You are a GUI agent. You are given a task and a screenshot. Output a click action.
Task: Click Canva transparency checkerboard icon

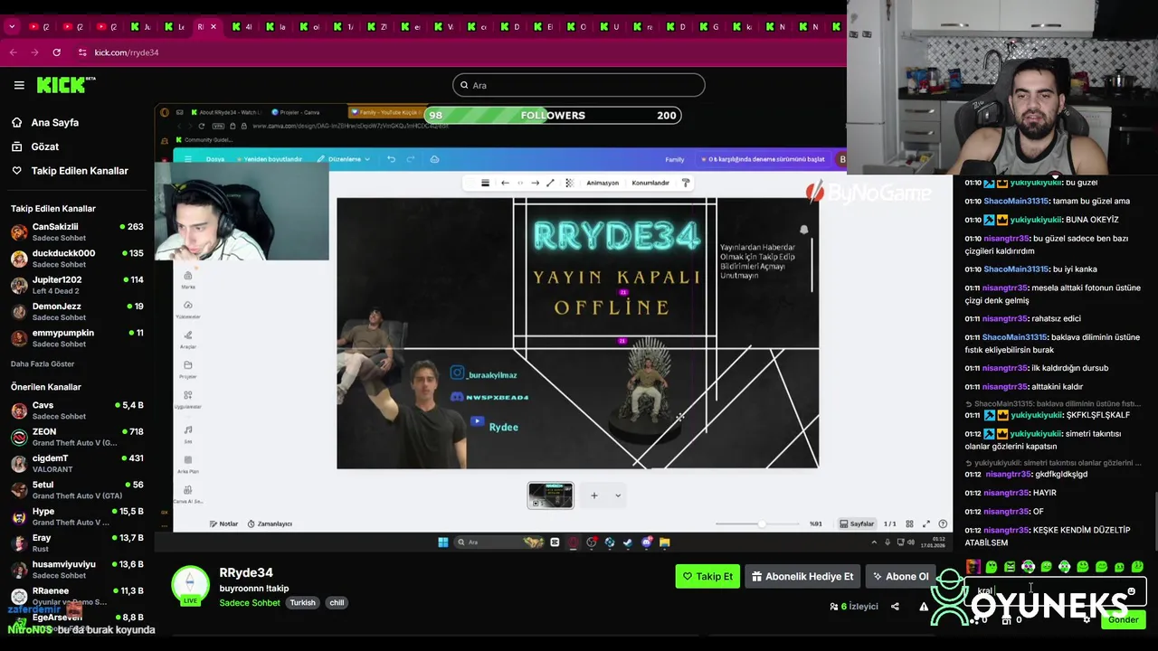(x=569, y=183)
